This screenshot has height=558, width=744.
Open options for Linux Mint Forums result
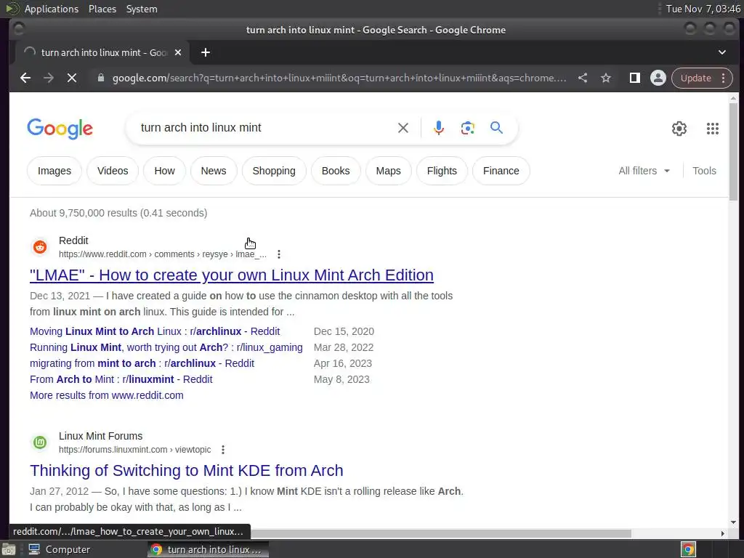(x=223, y=449)
